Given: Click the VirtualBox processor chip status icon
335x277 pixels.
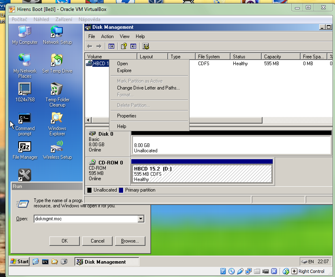Looking at the screenshot, I should (x=274, y=271).
